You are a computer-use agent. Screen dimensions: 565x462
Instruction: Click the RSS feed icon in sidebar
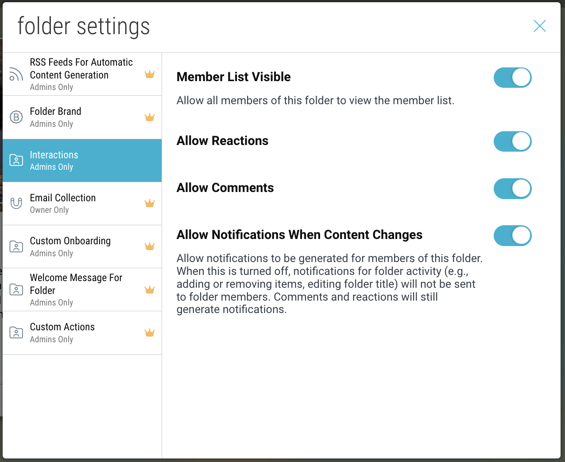click(x=16, y=74)
